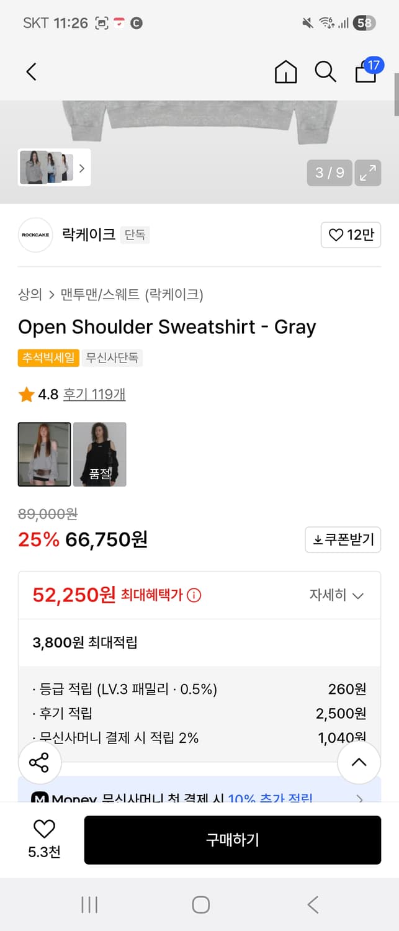This screenshot has height=931, width=399.
Task: Expand product image to fullscreen
Action: click(x=368, y=173)
